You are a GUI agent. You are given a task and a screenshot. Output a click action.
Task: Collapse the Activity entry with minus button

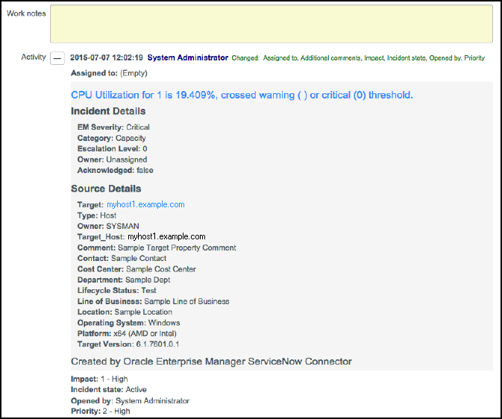57,58
